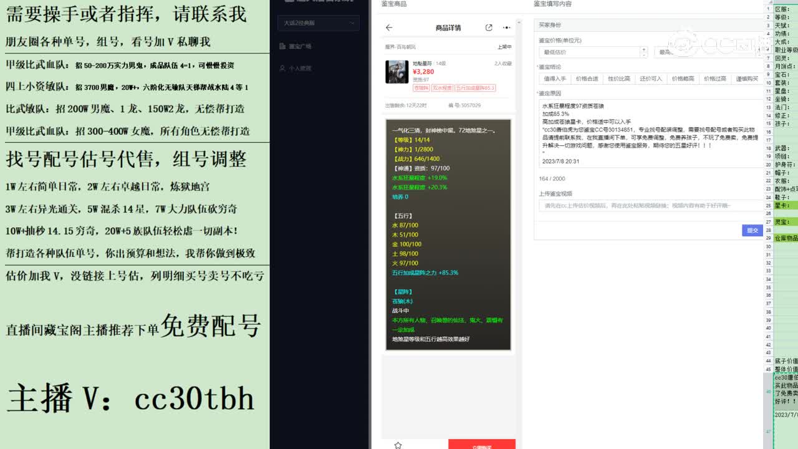
Task: Go back using the arrow in 商品详情 header
Action: click(390, 27)
